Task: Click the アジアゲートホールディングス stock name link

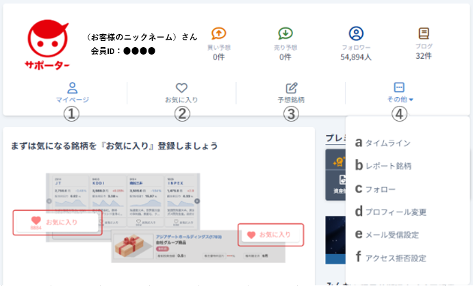Action: [189, 237]
